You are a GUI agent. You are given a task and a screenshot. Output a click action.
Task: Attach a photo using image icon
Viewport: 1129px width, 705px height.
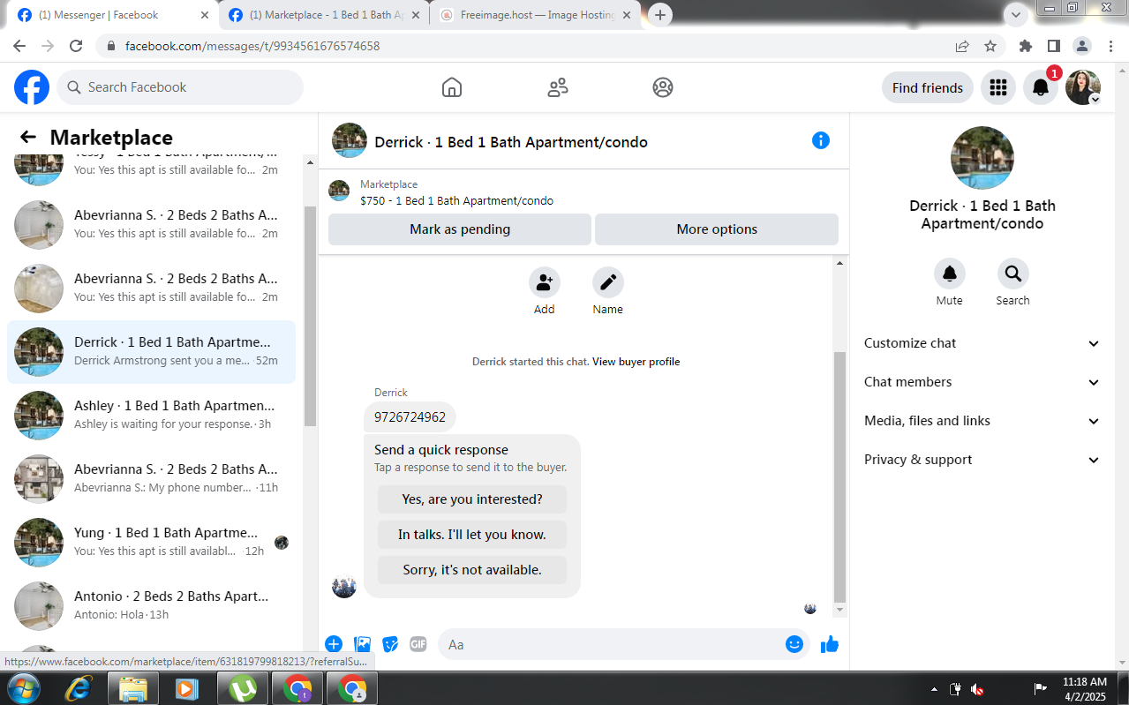click(x=362, y=644)
